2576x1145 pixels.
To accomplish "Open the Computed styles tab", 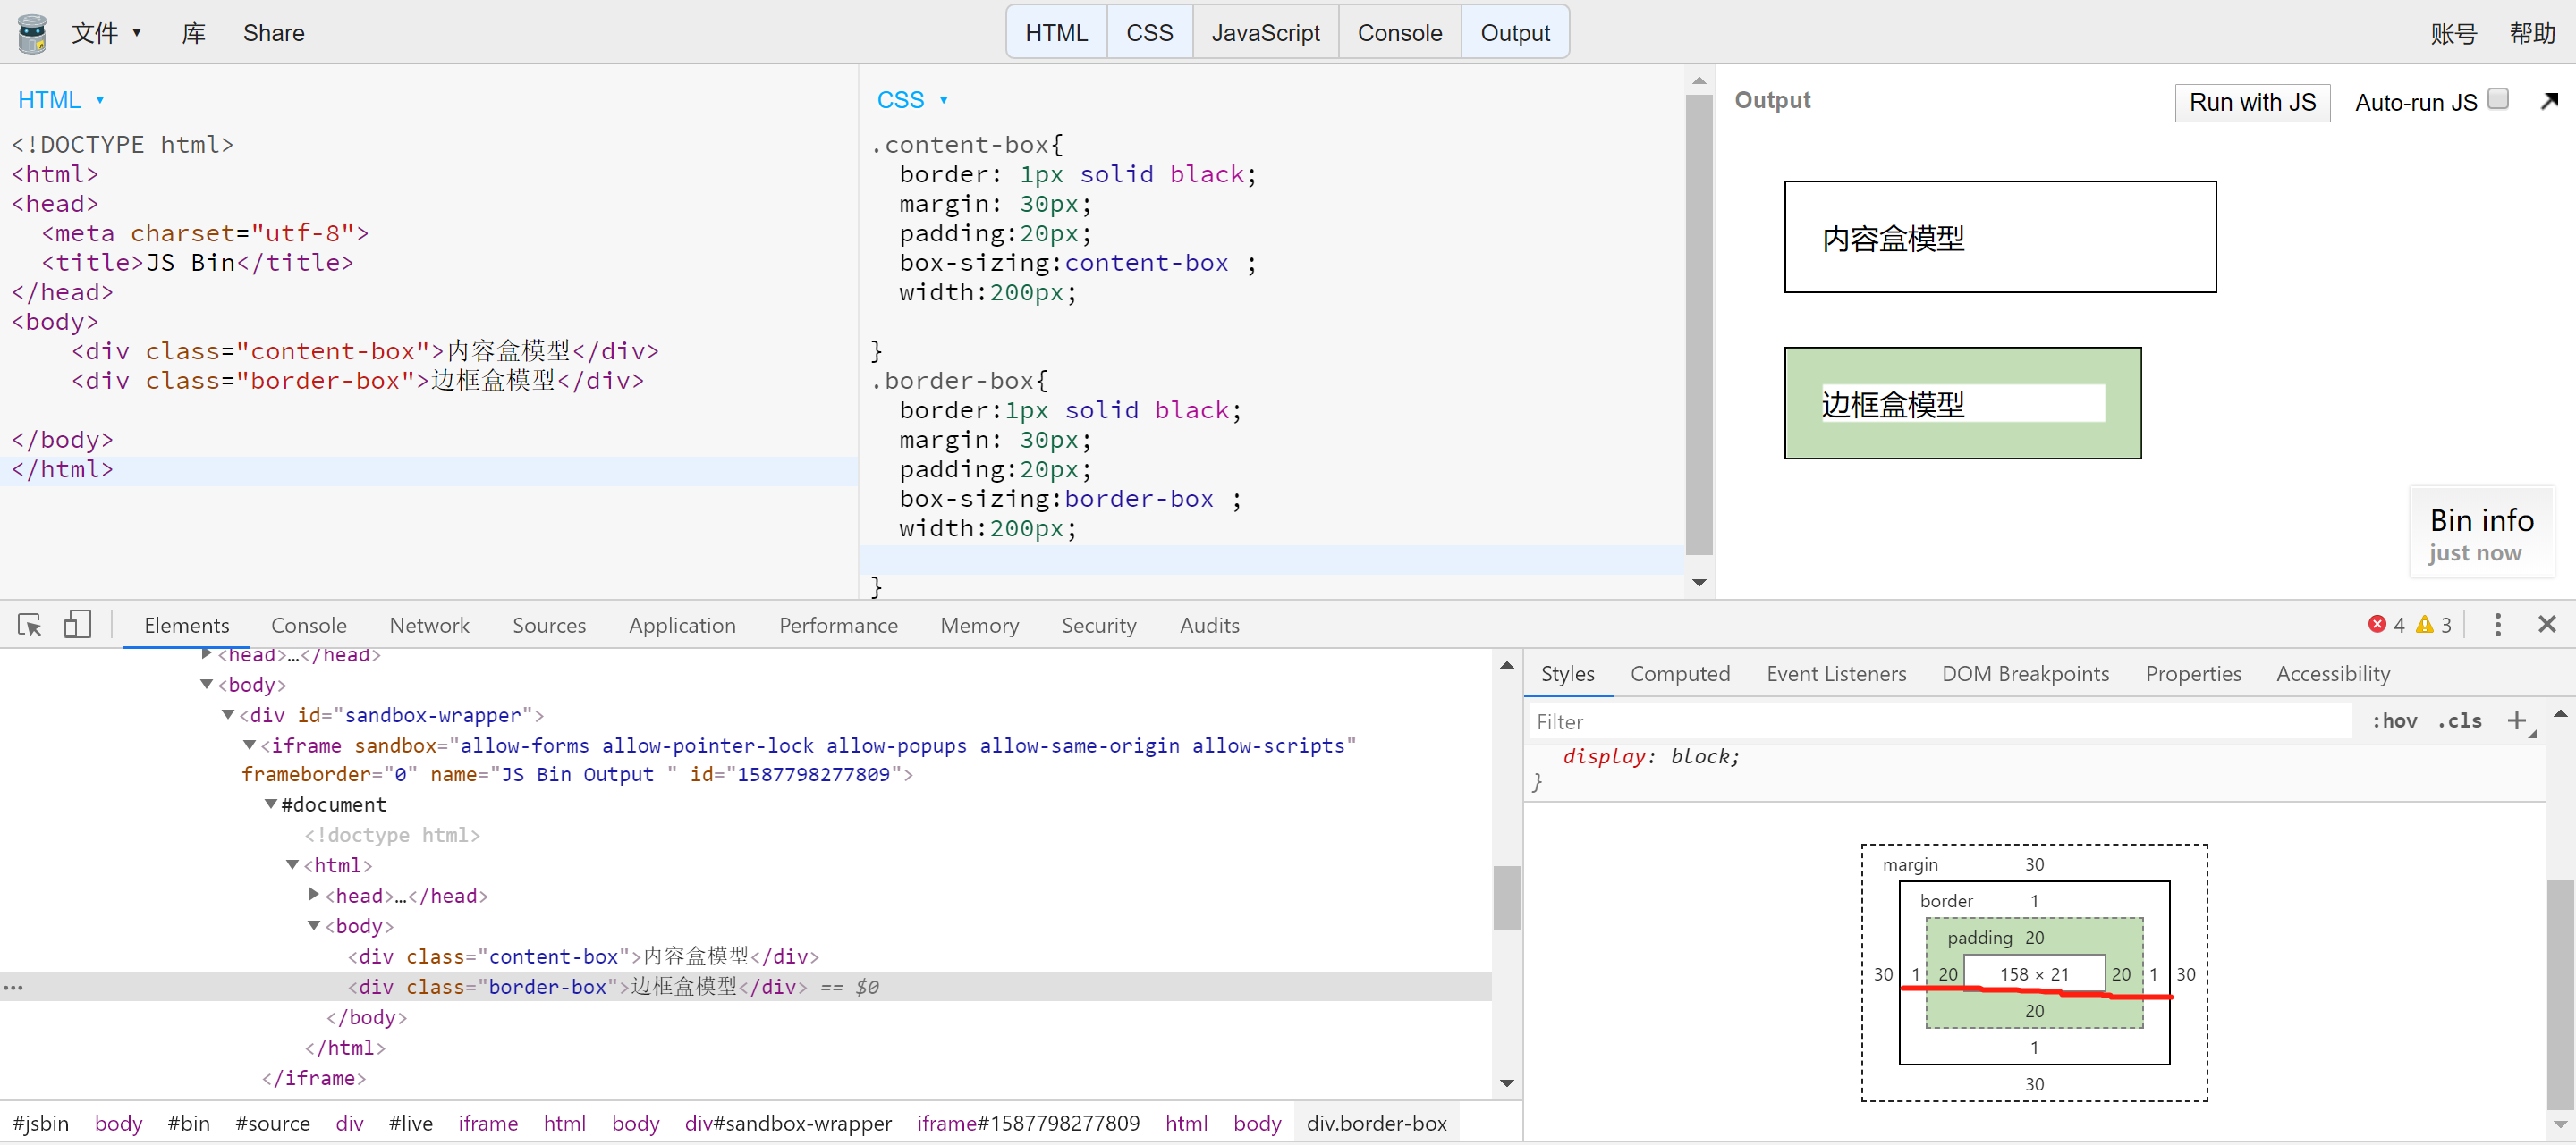I will click(x=1680, y=673).
